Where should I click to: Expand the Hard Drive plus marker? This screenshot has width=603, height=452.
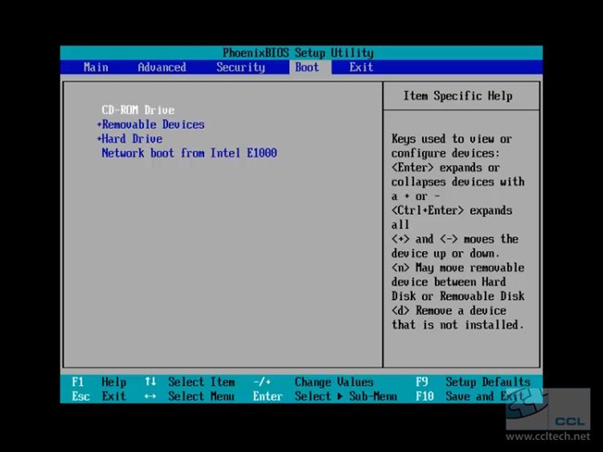99,139
